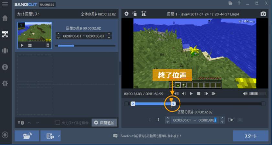Click the スタート button
The height and width of the screenshot is (145, 272).
(251, 136)
